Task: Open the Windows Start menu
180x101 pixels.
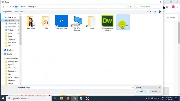Action: pos(3,98)
